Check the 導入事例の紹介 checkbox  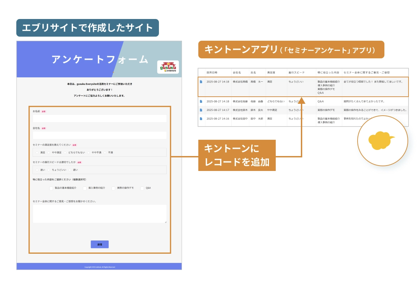coord(85,188)
